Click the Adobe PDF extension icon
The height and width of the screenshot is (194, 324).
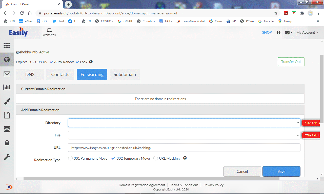pos(286,13)
